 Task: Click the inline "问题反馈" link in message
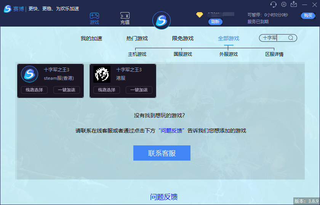point(171,131)
